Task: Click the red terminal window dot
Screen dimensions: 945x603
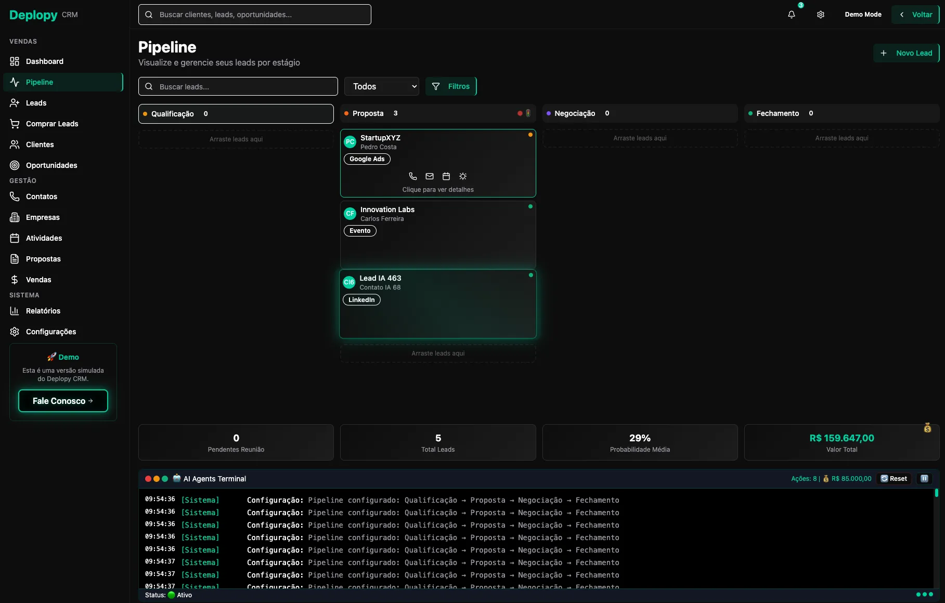Action: pyautogui.click(x=148, y=479)
